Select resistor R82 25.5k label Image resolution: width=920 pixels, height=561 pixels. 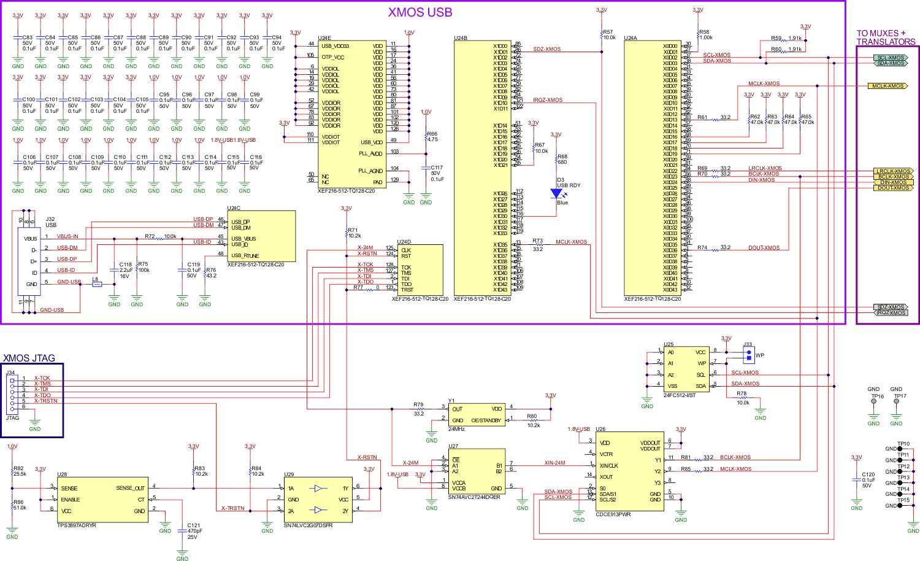[x=20, y=471]
